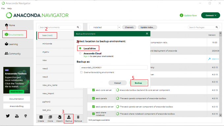Viewport: 224px width, 126px height.
Task: Open the Community section
Action: tap(13, 53)
